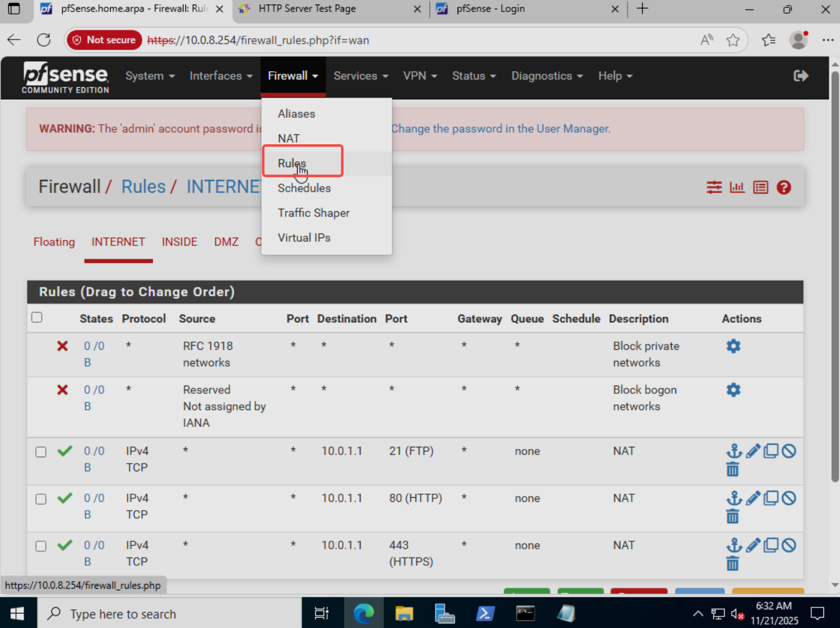
Task: Open the status bar chart icon
Action: (x=737, y=187)
